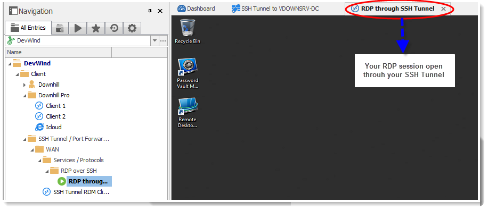The height and width of the screenshot is (210, 488).
Task: Collapse the WAN folder
Action: pyautogui.click(x=32, y=150)
